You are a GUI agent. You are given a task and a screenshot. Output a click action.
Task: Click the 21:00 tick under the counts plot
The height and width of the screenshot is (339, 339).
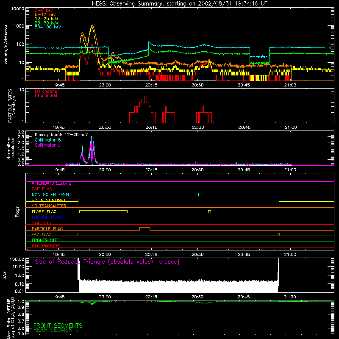click(x=290, y=85)
